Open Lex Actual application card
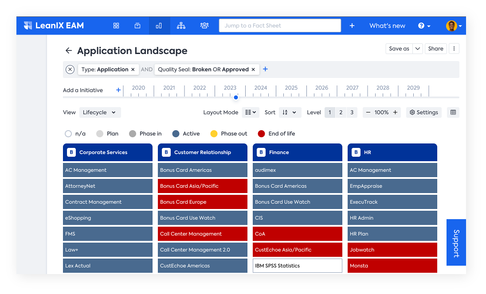Viewport: 486px width, 294px height. [108, 266]
